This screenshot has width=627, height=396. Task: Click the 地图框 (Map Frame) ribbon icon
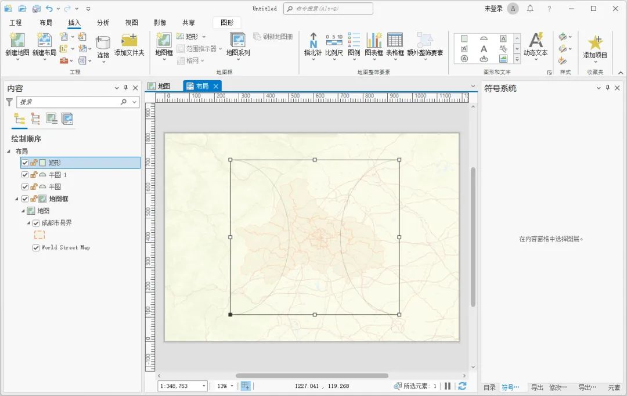pos(164,41)
